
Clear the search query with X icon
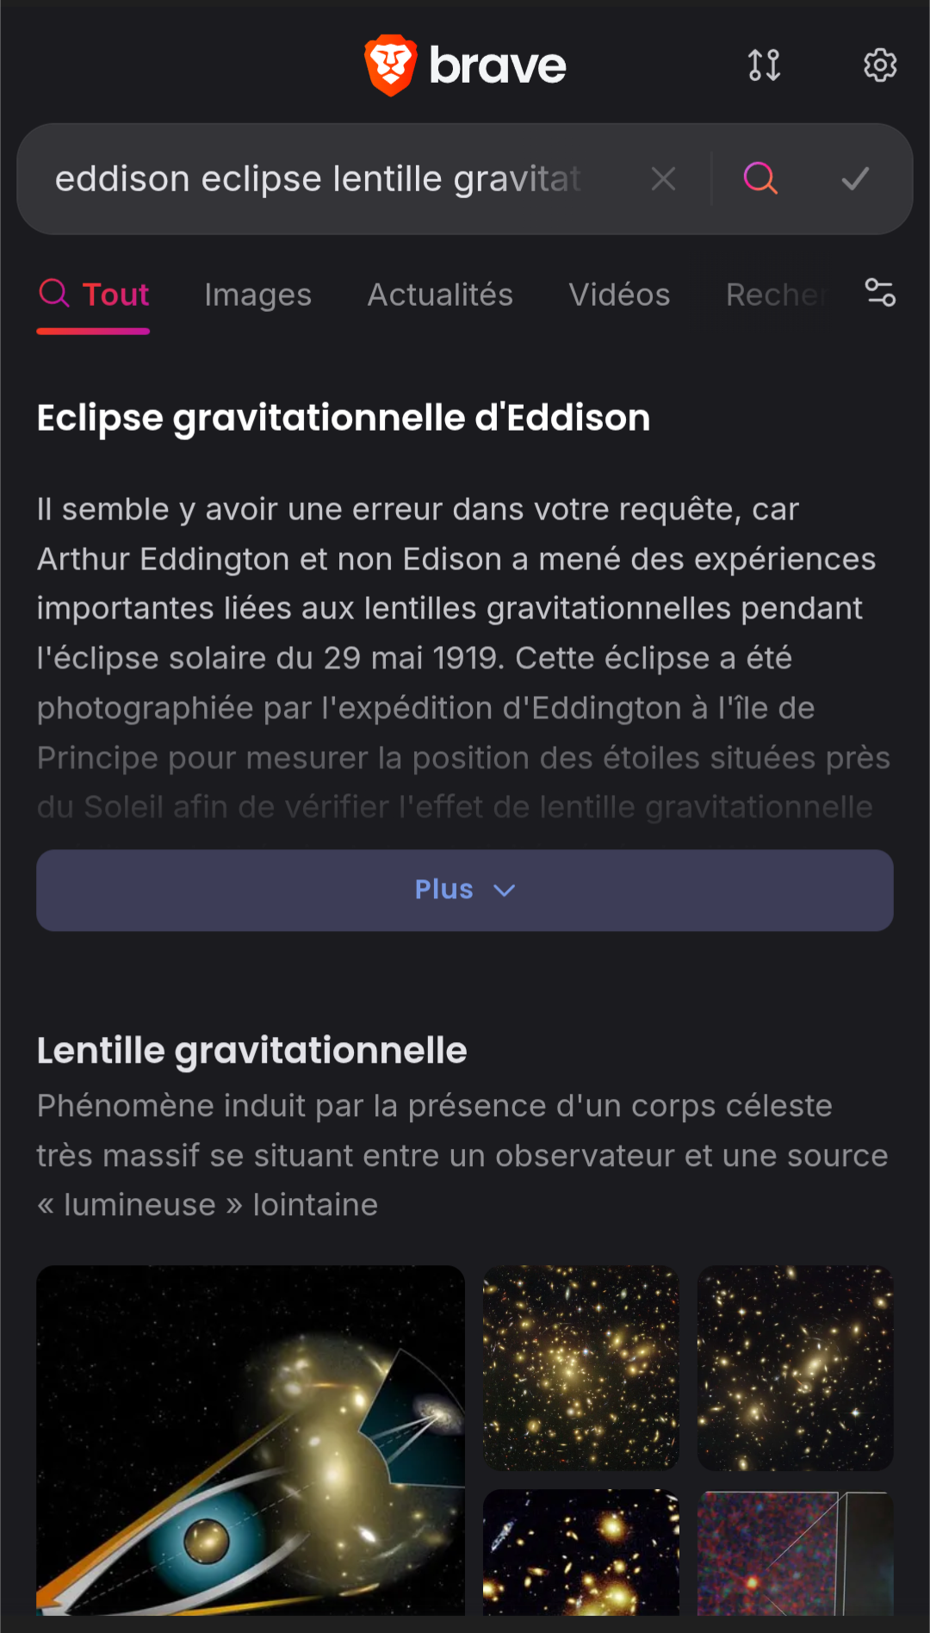pyautogui.click(x=663, y=179)
